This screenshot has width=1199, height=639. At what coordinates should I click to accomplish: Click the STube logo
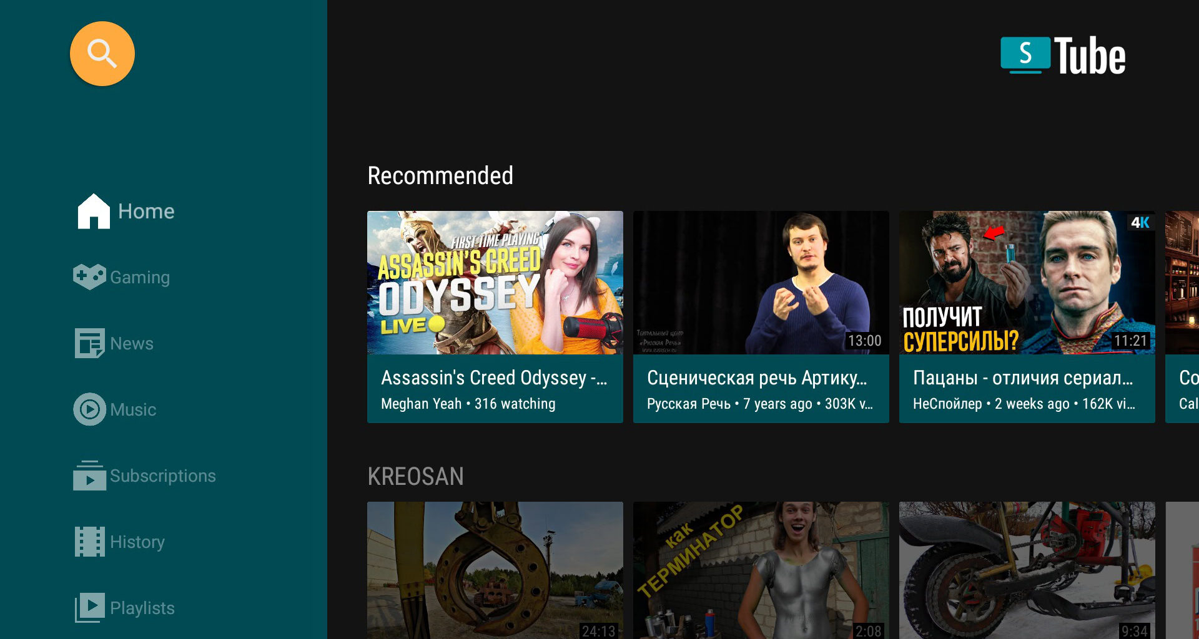point(1063,56)
